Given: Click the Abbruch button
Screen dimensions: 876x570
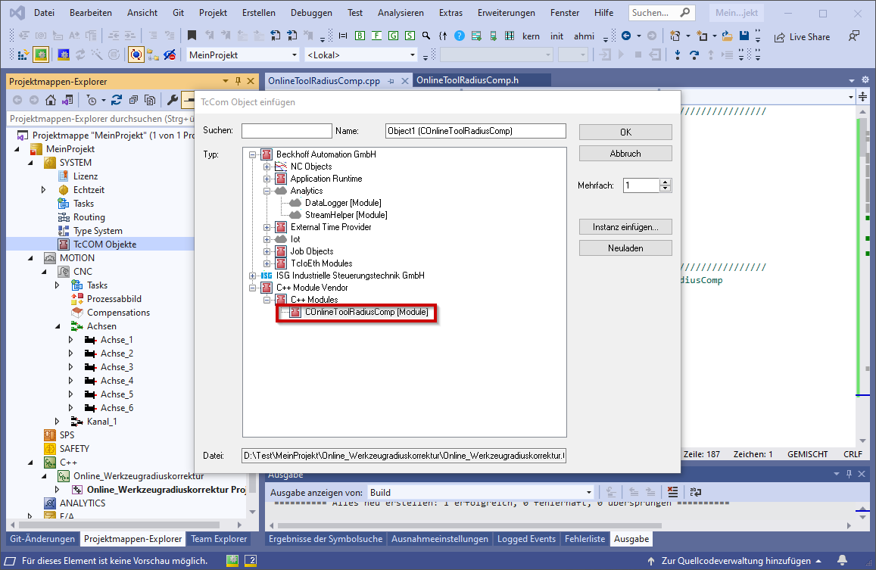Looking at the screenshot, I should [x=625, y=154].
